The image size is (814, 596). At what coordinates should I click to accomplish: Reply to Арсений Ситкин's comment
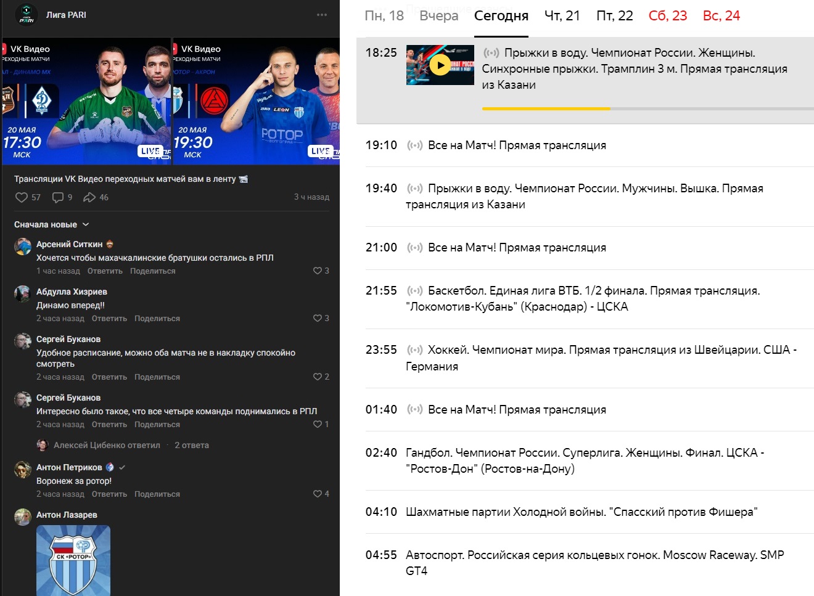coord(105,271)
